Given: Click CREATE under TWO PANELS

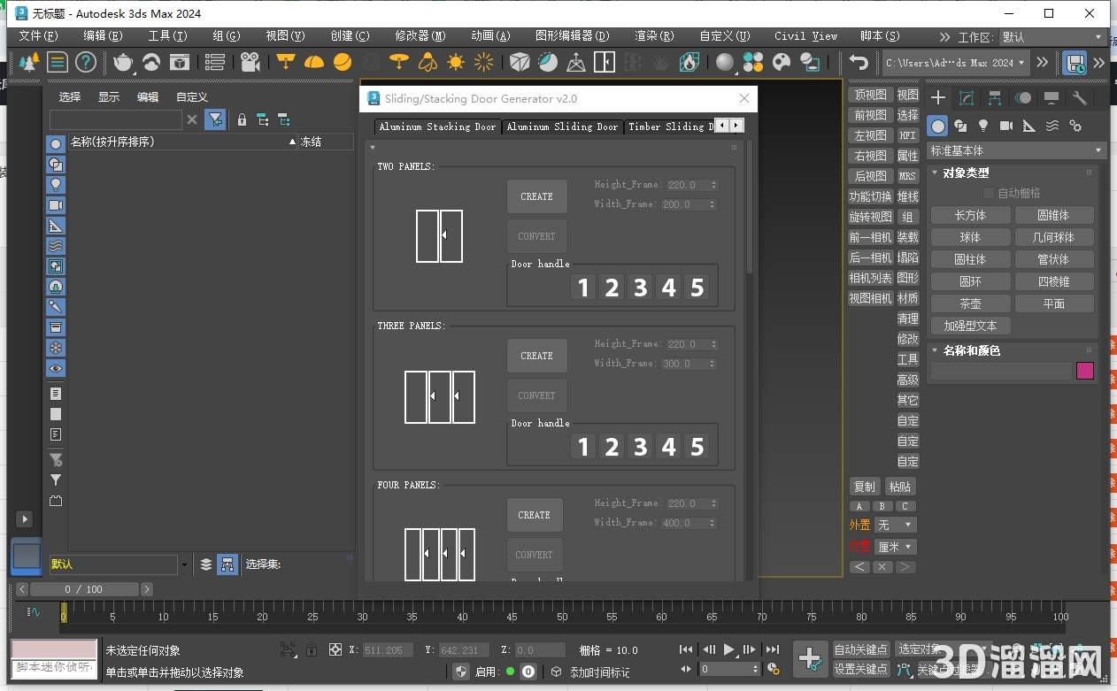Looking at the screenshot, I should (x=536, y=196).
